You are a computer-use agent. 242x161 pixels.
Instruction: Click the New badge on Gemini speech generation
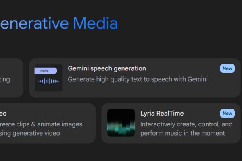(x=227, y=68)
